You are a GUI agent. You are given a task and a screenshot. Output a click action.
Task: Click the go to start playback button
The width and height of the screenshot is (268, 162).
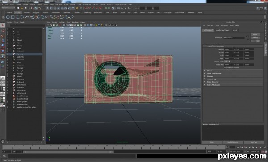click(238, 147)
